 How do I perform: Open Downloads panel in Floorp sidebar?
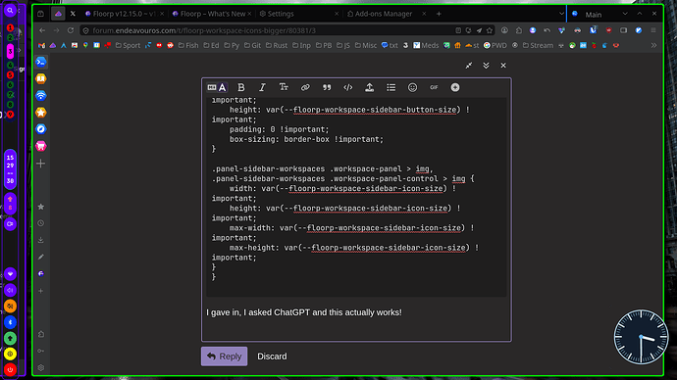click(x=41, y=240)
